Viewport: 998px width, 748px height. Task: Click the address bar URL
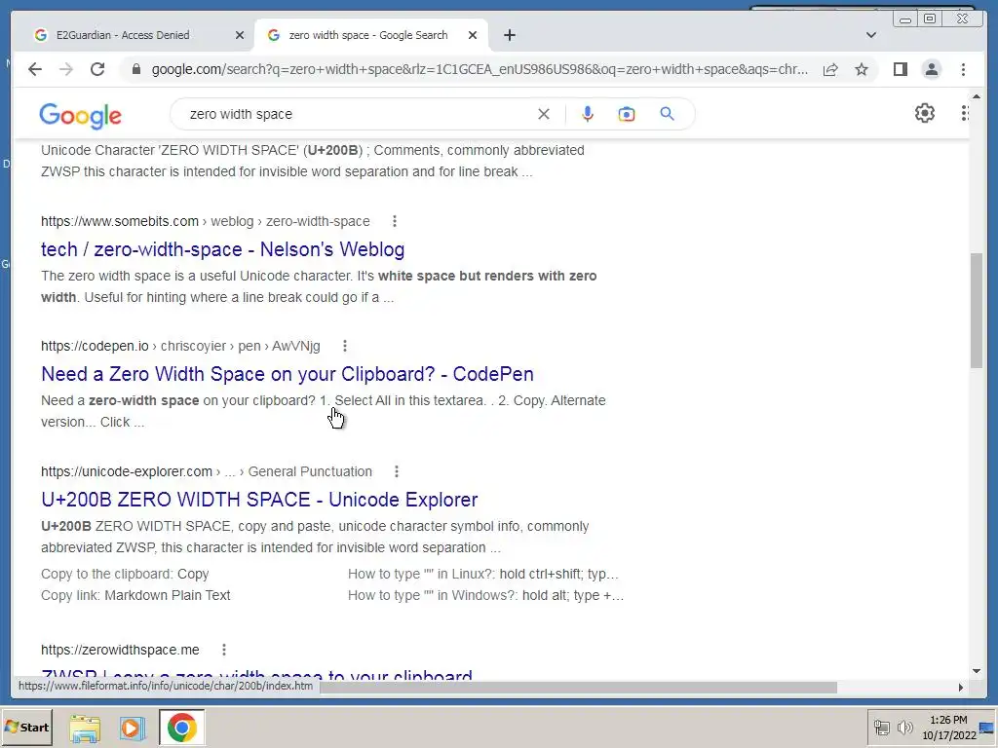480,69
